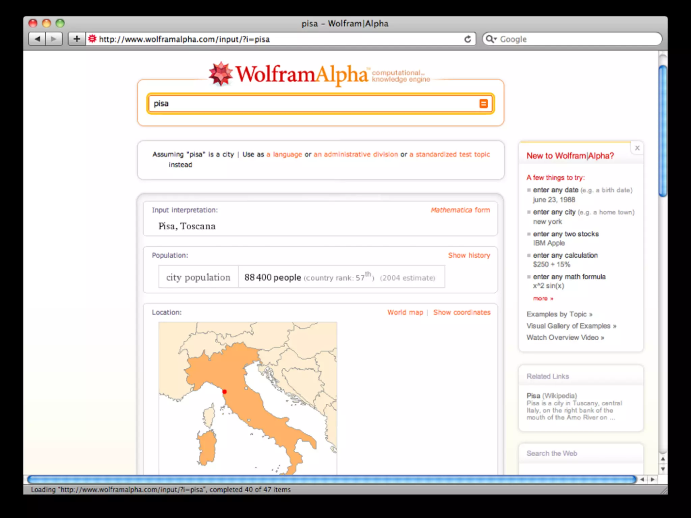Click the browser back arrow button
This screenshot has width=691, height=518.
point(37,39)
